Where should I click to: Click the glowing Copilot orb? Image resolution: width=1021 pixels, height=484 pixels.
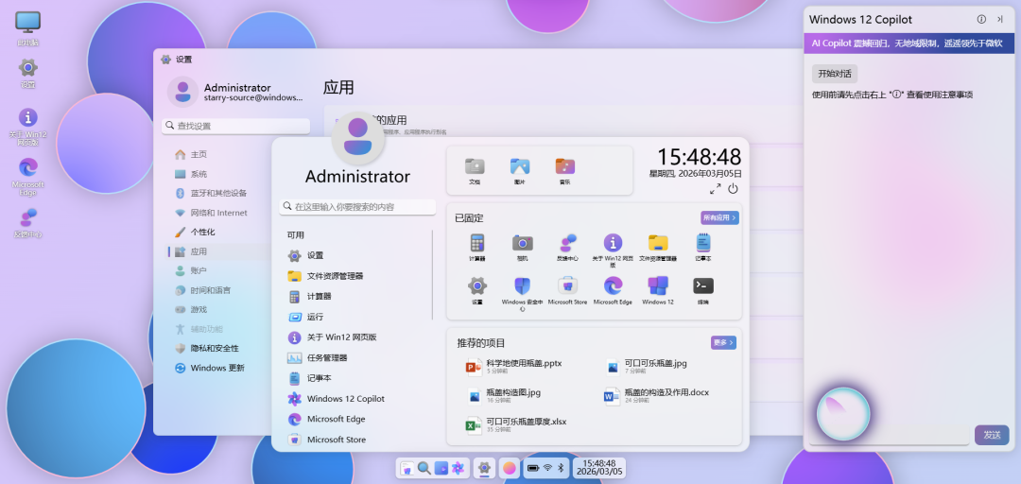(x=843, y=413)
